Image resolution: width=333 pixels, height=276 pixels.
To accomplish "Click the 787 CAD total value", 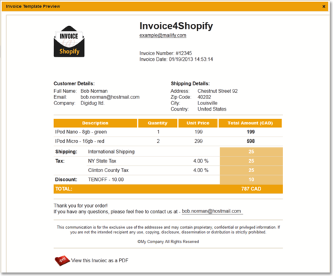I will tap(251, 189).
